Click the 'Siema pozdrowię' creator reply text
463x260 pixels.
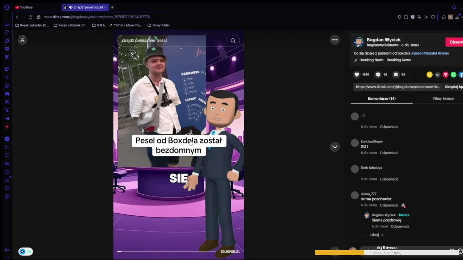coord(386,220)
